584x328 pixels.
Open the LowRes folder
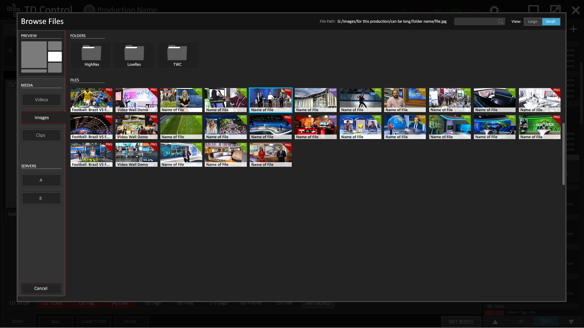[x=134, y=55]
